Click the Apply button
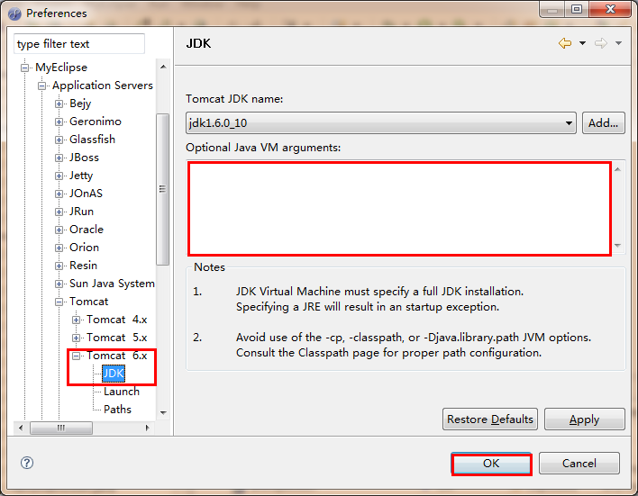Screen dimensions: 638x496 584,419
